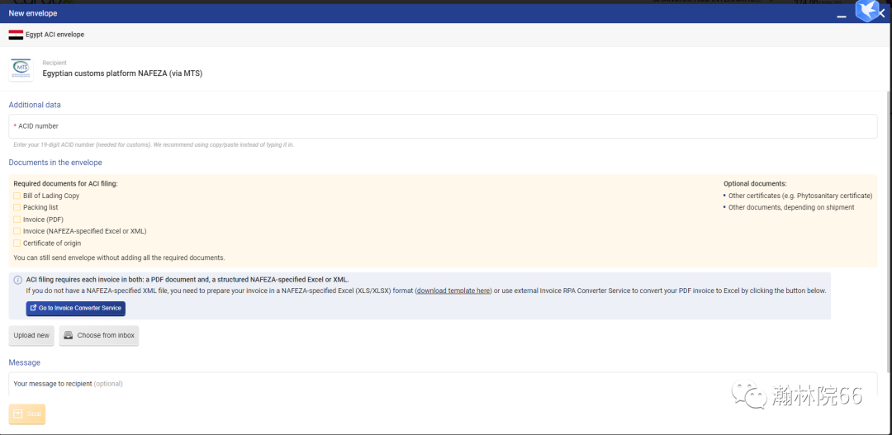Image resolution: width=892 pixels, height=435 pixels.
Task: Click the MTS recipient logo
Action: [x=21, y=69]
